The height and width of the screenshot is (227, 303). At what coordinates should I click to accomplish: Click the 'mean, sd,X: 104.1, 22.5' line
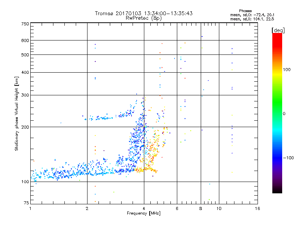(x=252, y=19)
